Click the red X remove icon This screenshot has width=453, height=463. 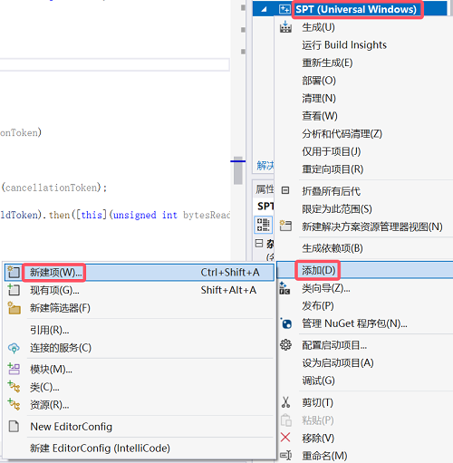[x=285, y=438]
